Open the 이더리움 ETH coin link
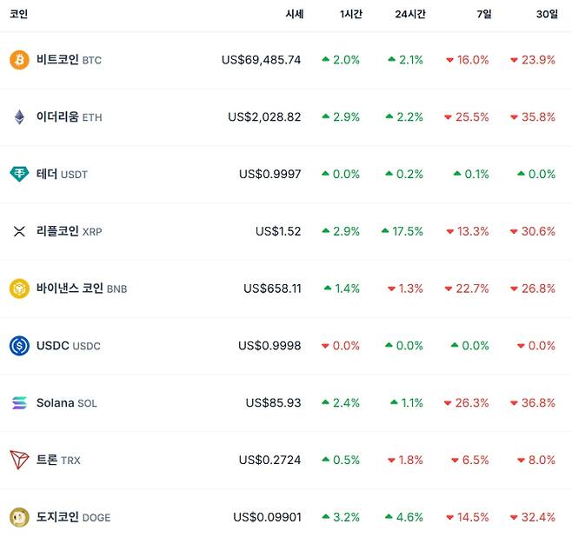Viewport: 572px width, 544px height. pyautogui.click(x=69, y=117)
